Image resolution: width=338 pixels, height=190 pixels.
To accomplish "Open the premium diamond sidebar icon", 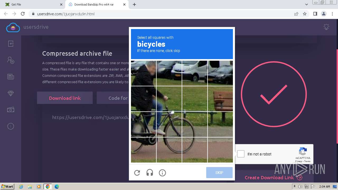I will (x=11, y=93).
